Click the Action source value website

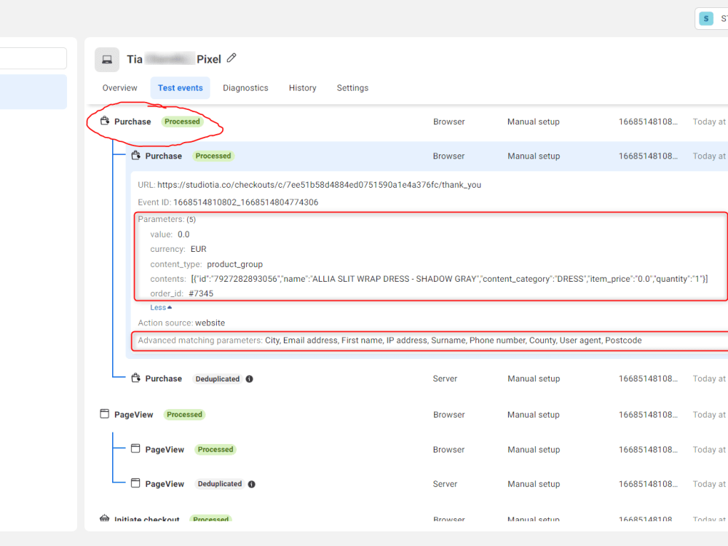click(210, 323)
